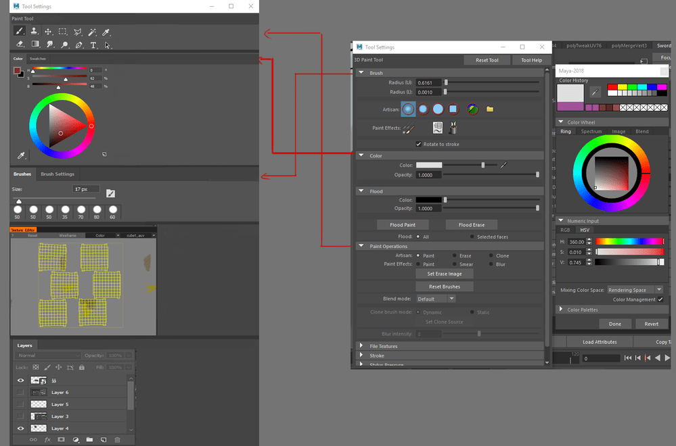Select the Brush tool in Paint Tool panel

pos(19,32)
